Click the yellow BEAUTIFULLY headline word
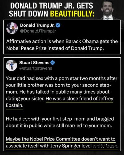The width and height of the screenshot is (124, 155). [x=72, y=14]
